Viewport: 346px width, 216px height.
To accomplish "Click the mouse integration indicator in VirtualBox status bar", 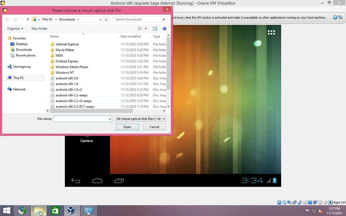I will click(325, 202).
